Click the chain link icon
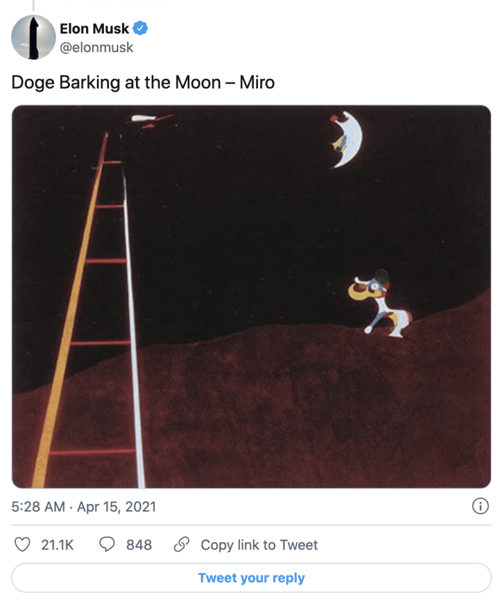502x601 pixels. (x=181, y=544)
